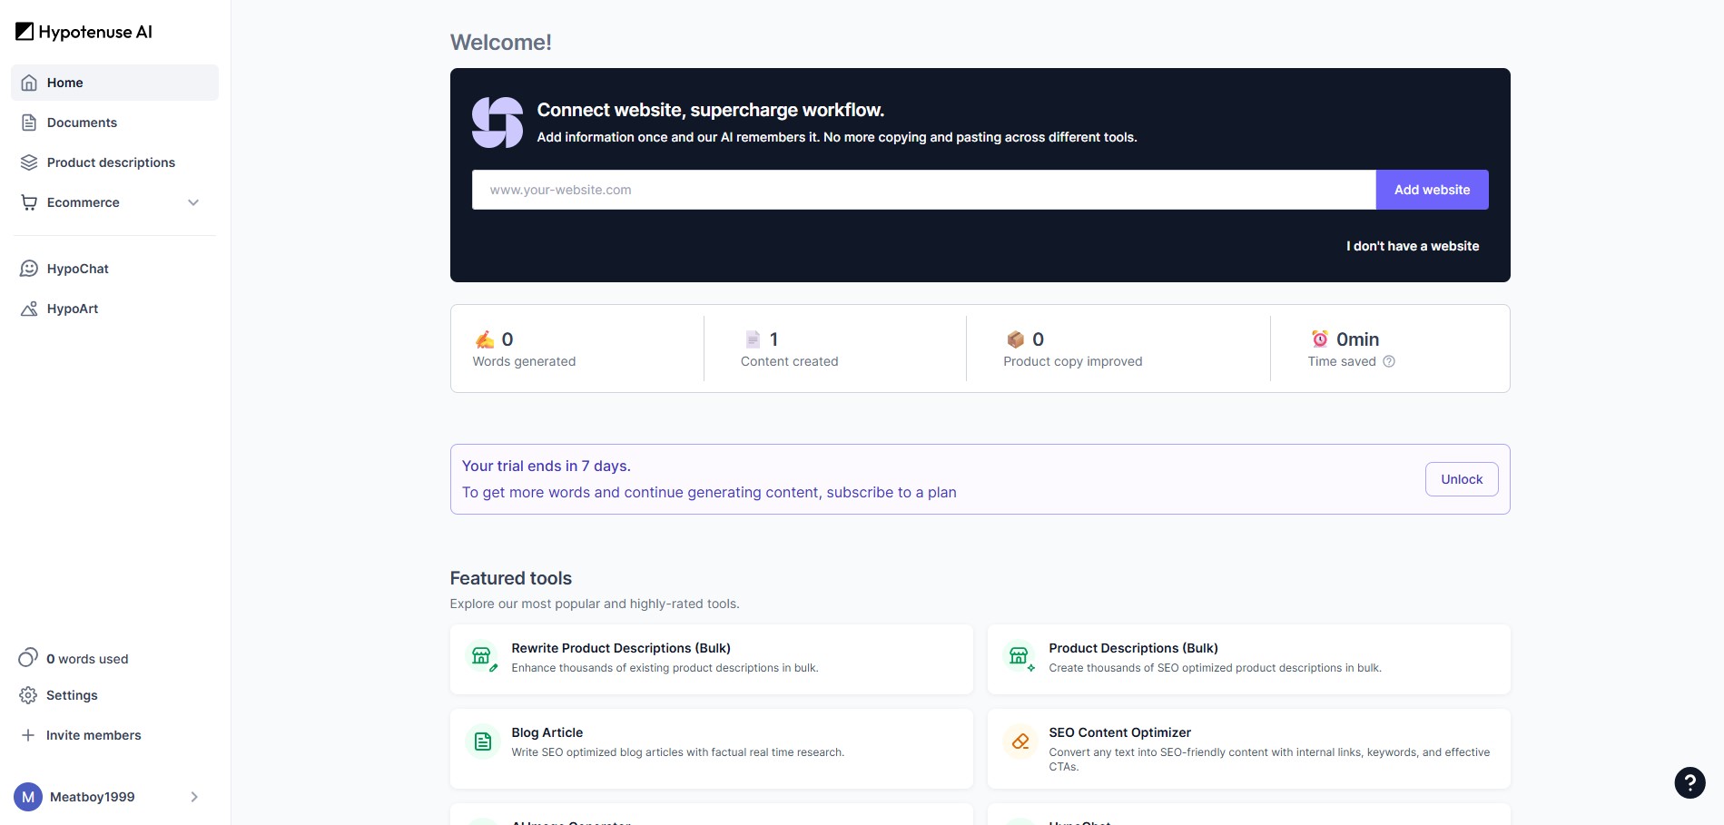Expand the Ecommerce menu chevron
The width and height of the screenshot is (1724, 825).
coord(193,202)
